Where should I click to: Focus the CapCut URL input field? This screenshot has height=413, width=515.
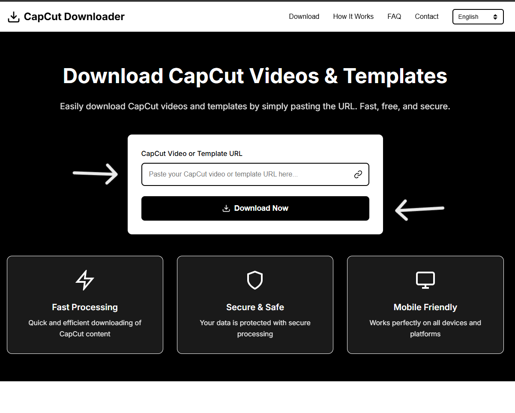click(x=255, y=174)
